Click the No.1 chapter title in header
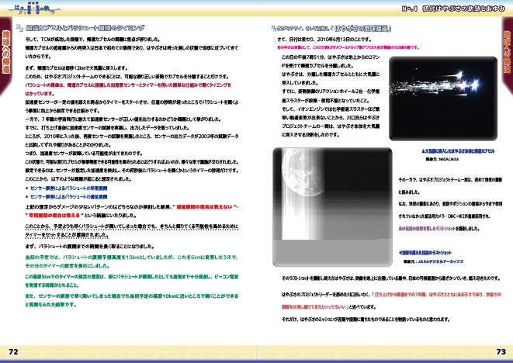This screenshot has width=513, height=363. click(x=453, y=9)
